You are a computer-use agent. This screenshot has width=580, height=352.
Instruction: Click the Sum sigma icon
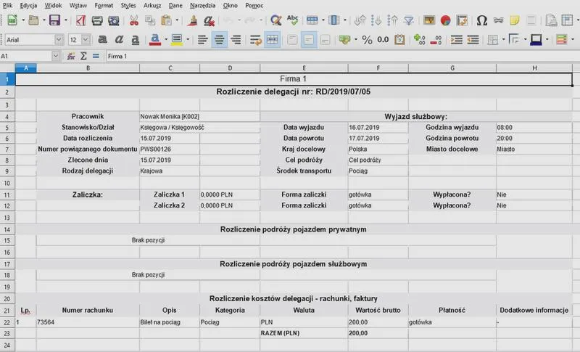83,56
